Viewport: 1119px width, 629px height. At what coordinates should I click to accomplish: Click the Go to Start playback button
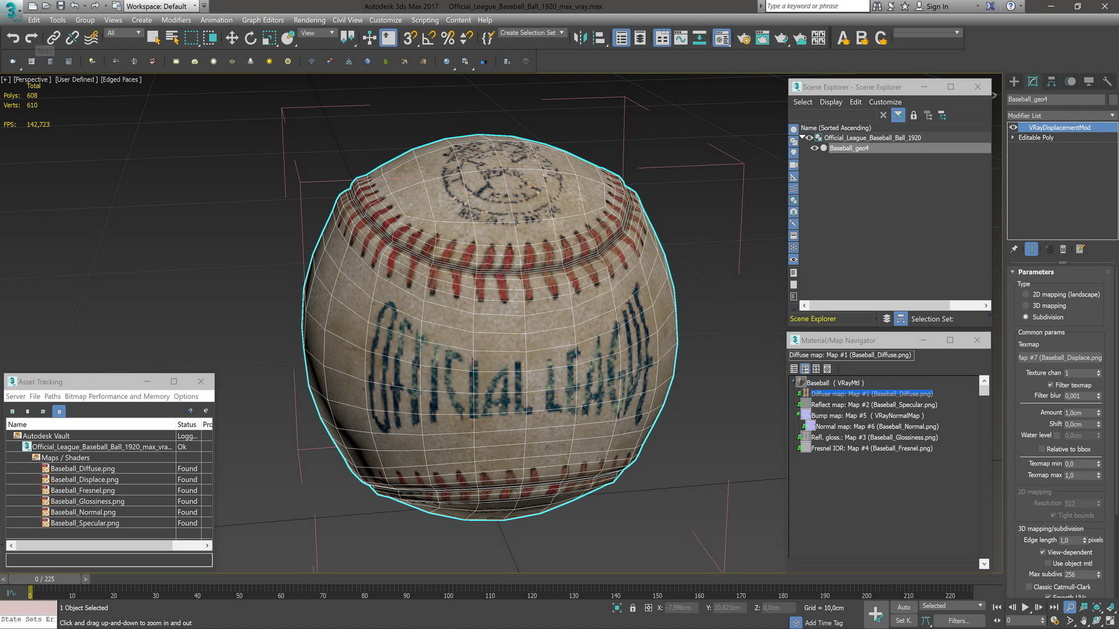[997, 607]
